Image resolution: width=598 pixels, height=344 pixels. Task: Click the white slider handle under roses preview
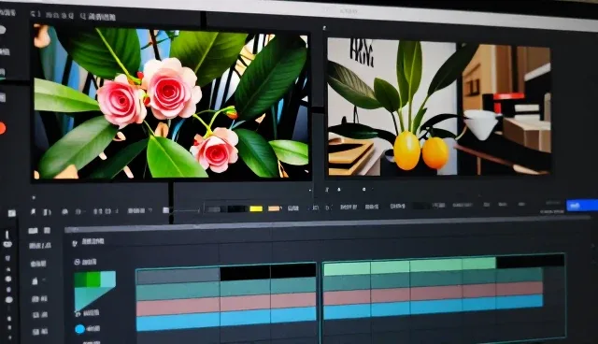click(166, 210)
